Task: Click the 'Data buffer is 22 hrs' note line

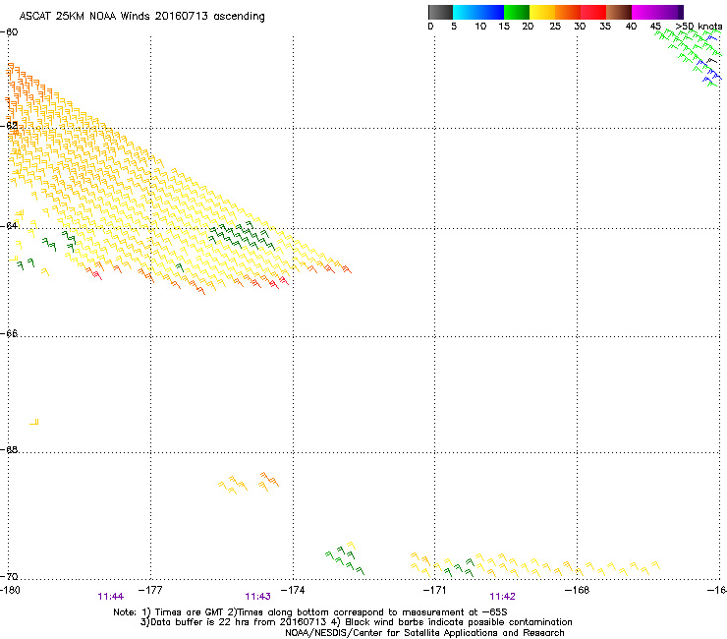Action: pyautogui.click(x=356, y=622)
